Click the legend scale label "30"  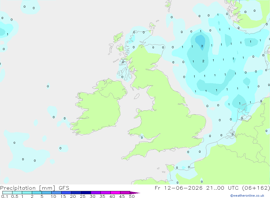tap(92, 196)
